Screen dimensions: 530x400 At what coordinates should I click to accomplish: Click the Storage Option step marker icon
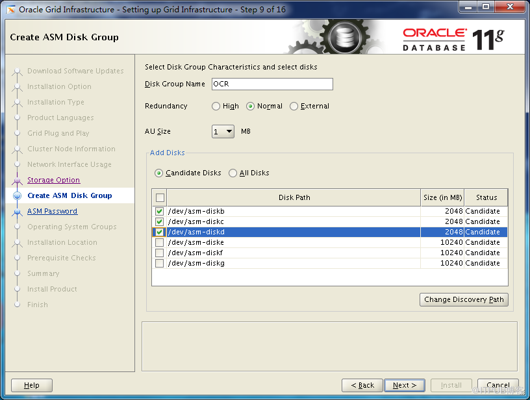pyautogui.click(x=18, y=181)
